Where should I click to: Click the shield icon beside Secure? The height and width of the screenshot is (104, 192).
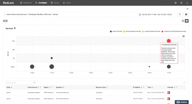tap(52, 3)
